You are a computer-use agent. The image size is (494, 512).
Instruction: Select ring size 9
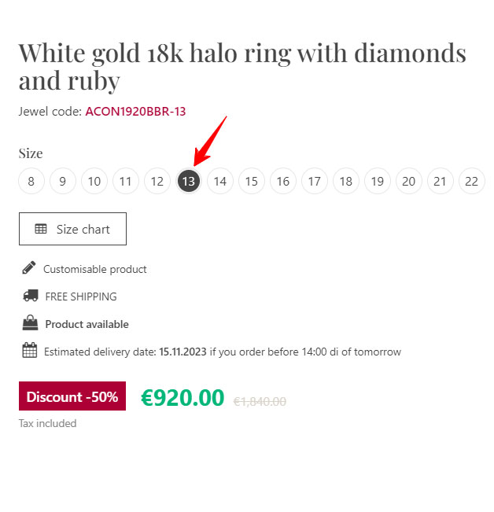point(63,181)
